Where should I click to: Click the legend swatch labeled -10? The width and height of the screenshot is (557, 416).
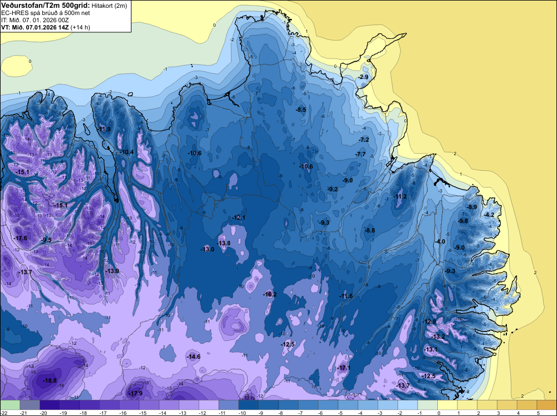pos(248,405)
